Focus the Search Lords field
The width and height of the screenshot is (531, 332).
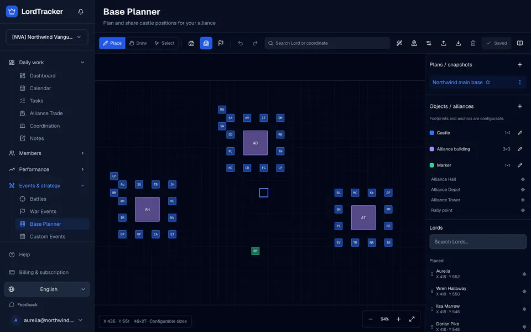(x=478, y=242)
